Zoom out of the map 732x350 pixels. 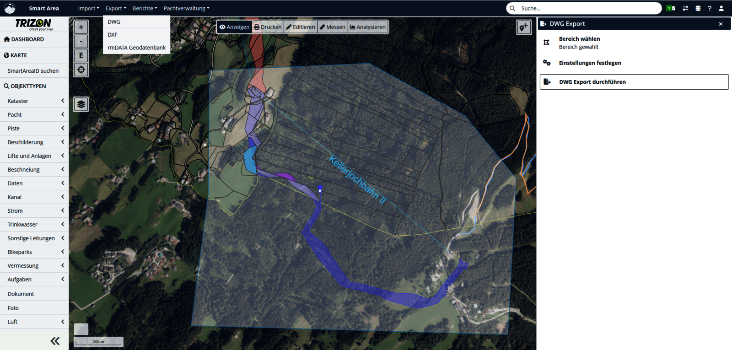[x=81, y=41]
